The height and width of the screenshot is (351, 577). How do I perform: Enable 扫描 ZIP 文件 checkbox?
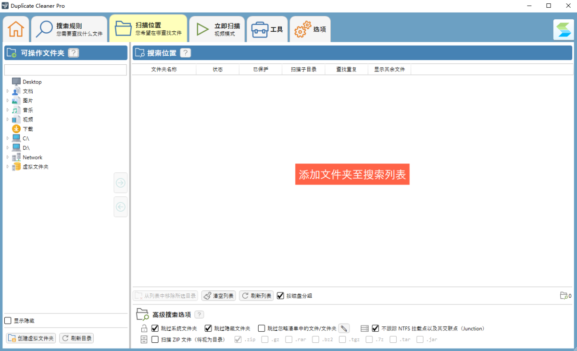[x=155, y=339]
